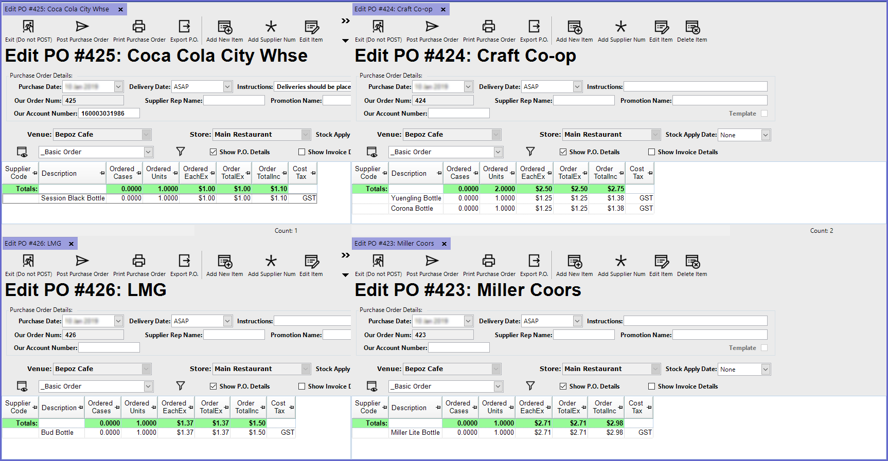Open _Basic Order dropdown in PO #424

coord(498,152)
